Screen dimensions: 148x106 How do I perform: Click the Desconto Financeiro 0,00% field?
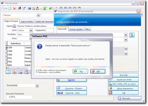coord(11,97)
